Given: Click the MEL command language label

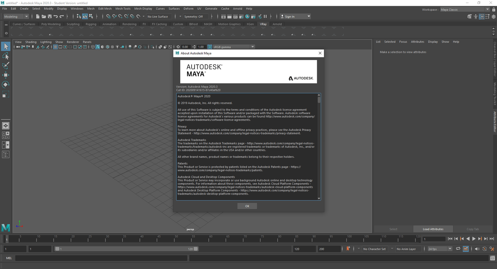Looking at the screenshot, I should point(9,258).
